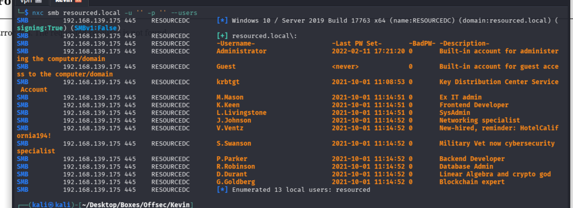Close the Kevin terminal tab
Viewport: 573px width, 208px height.
(x=78, y=2)
